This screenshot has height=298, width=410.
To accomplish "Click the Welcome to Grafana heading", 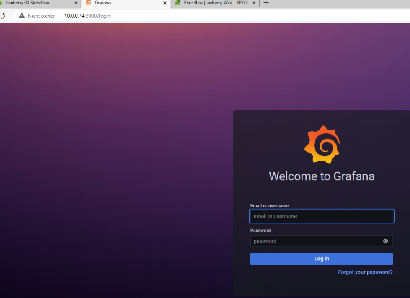I will [322, 176].
